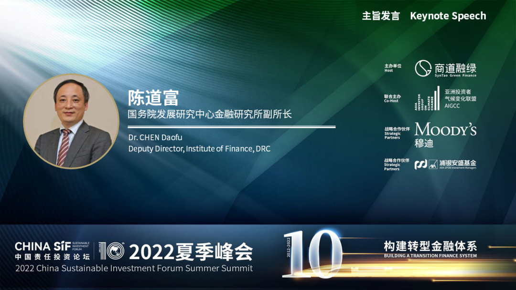Click the 2022夏季峰会 title
The width and height of the screenshot is (516, 290).
coord(190,251)
